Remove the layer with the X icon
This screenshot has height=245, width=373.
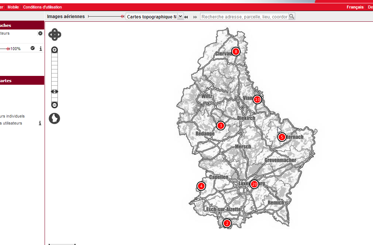40,33
